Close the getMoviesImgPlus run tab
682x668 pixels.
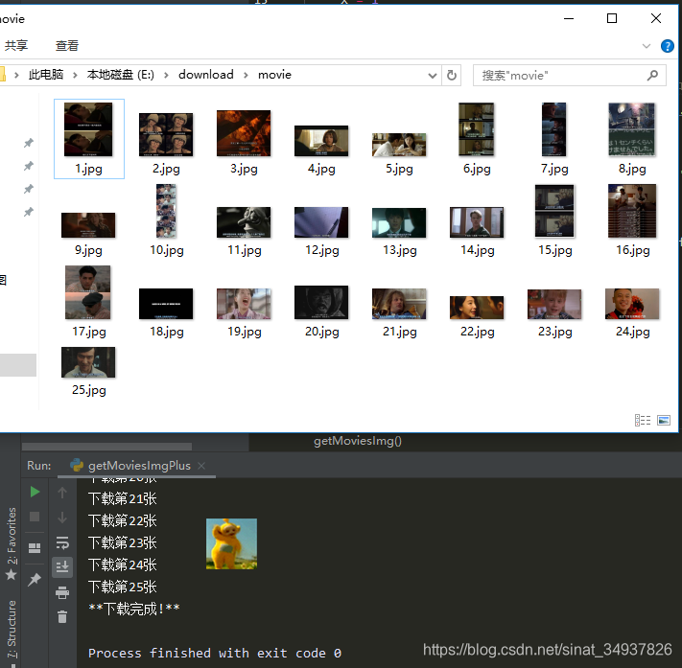[201, 466]
